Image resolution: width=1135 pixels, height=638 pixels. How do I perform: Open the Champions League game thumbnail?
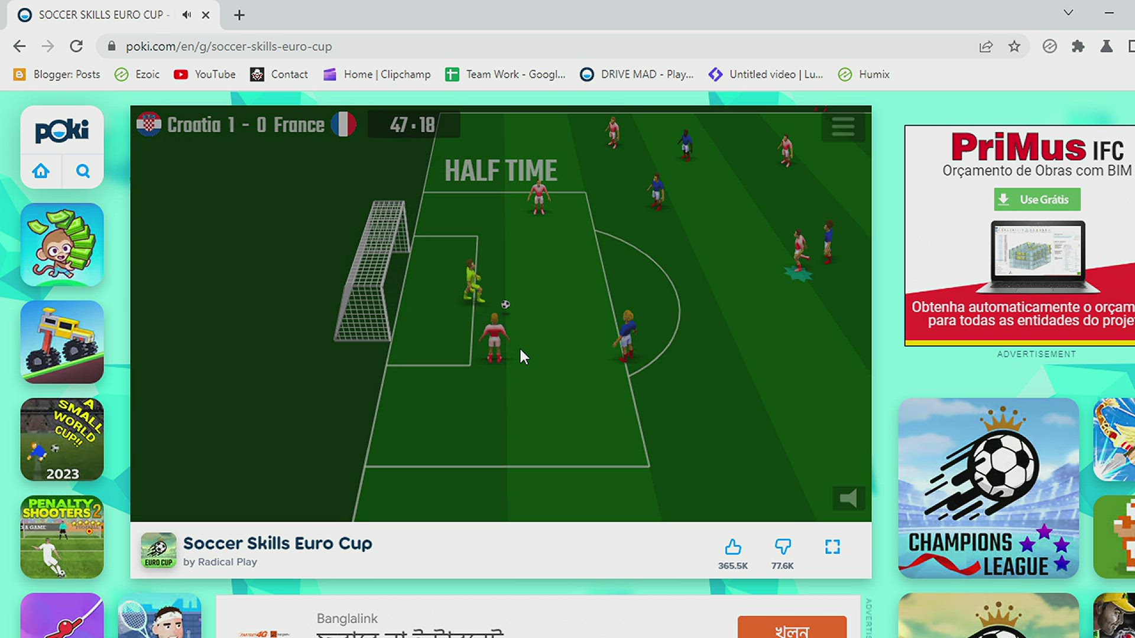pos(989,488)
